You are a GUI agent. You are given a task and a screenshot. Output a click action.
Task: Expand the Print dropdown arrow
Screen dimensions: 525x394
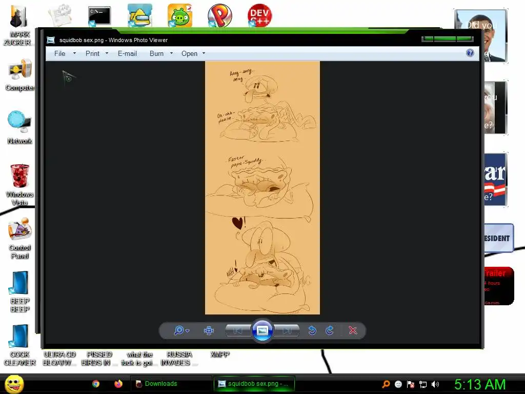(107, 53)
